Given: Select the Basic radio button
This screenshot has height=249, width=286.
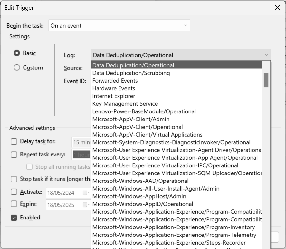Looking at the screenshot, I should (x=17, y=53).
